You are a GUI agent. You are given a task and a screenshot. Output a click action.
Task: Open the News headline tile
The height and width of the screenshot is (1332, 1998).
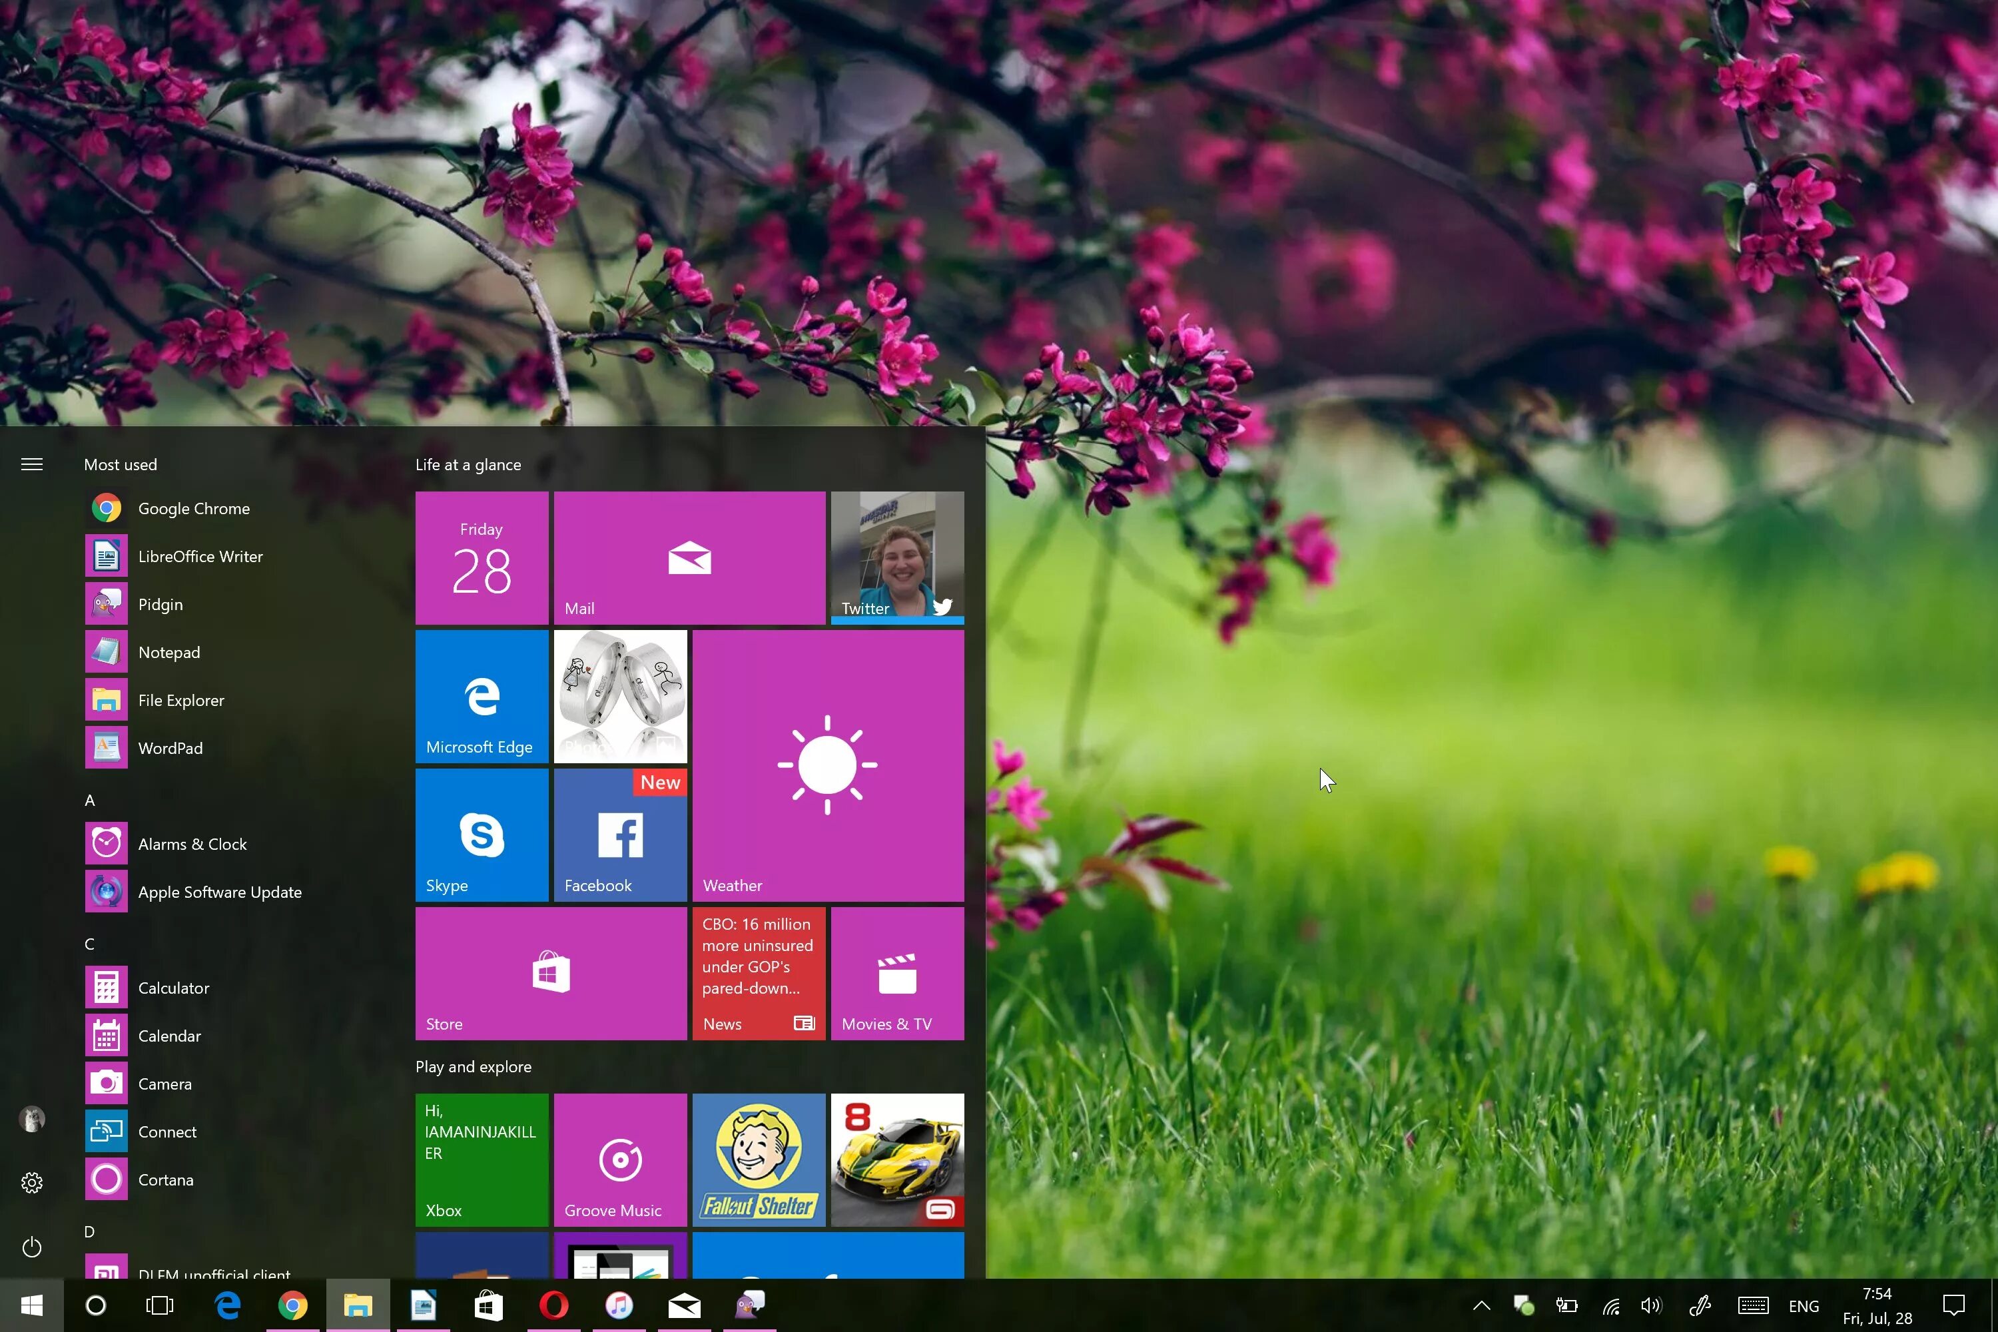(758, 972)
